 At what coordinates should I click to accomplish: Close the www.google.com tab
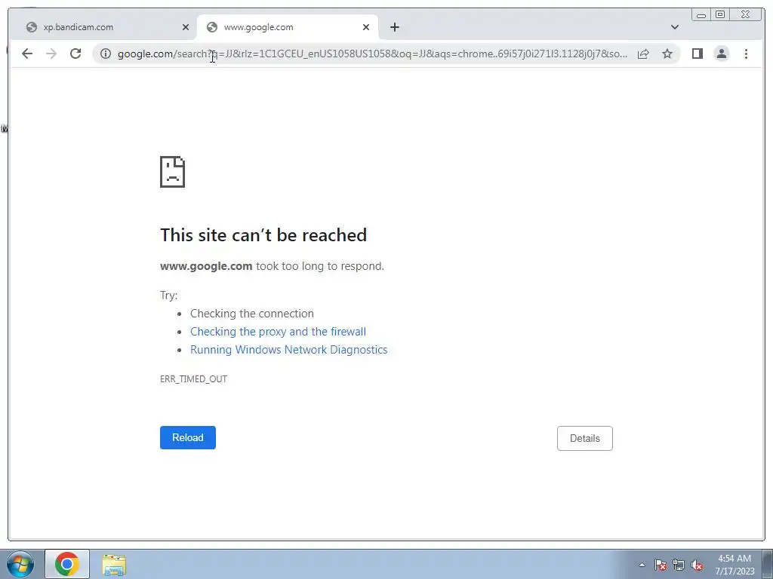[x=366, y=27]
